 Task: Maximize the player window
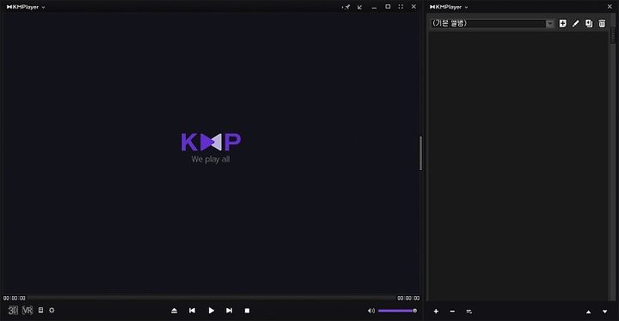point(388,7)
